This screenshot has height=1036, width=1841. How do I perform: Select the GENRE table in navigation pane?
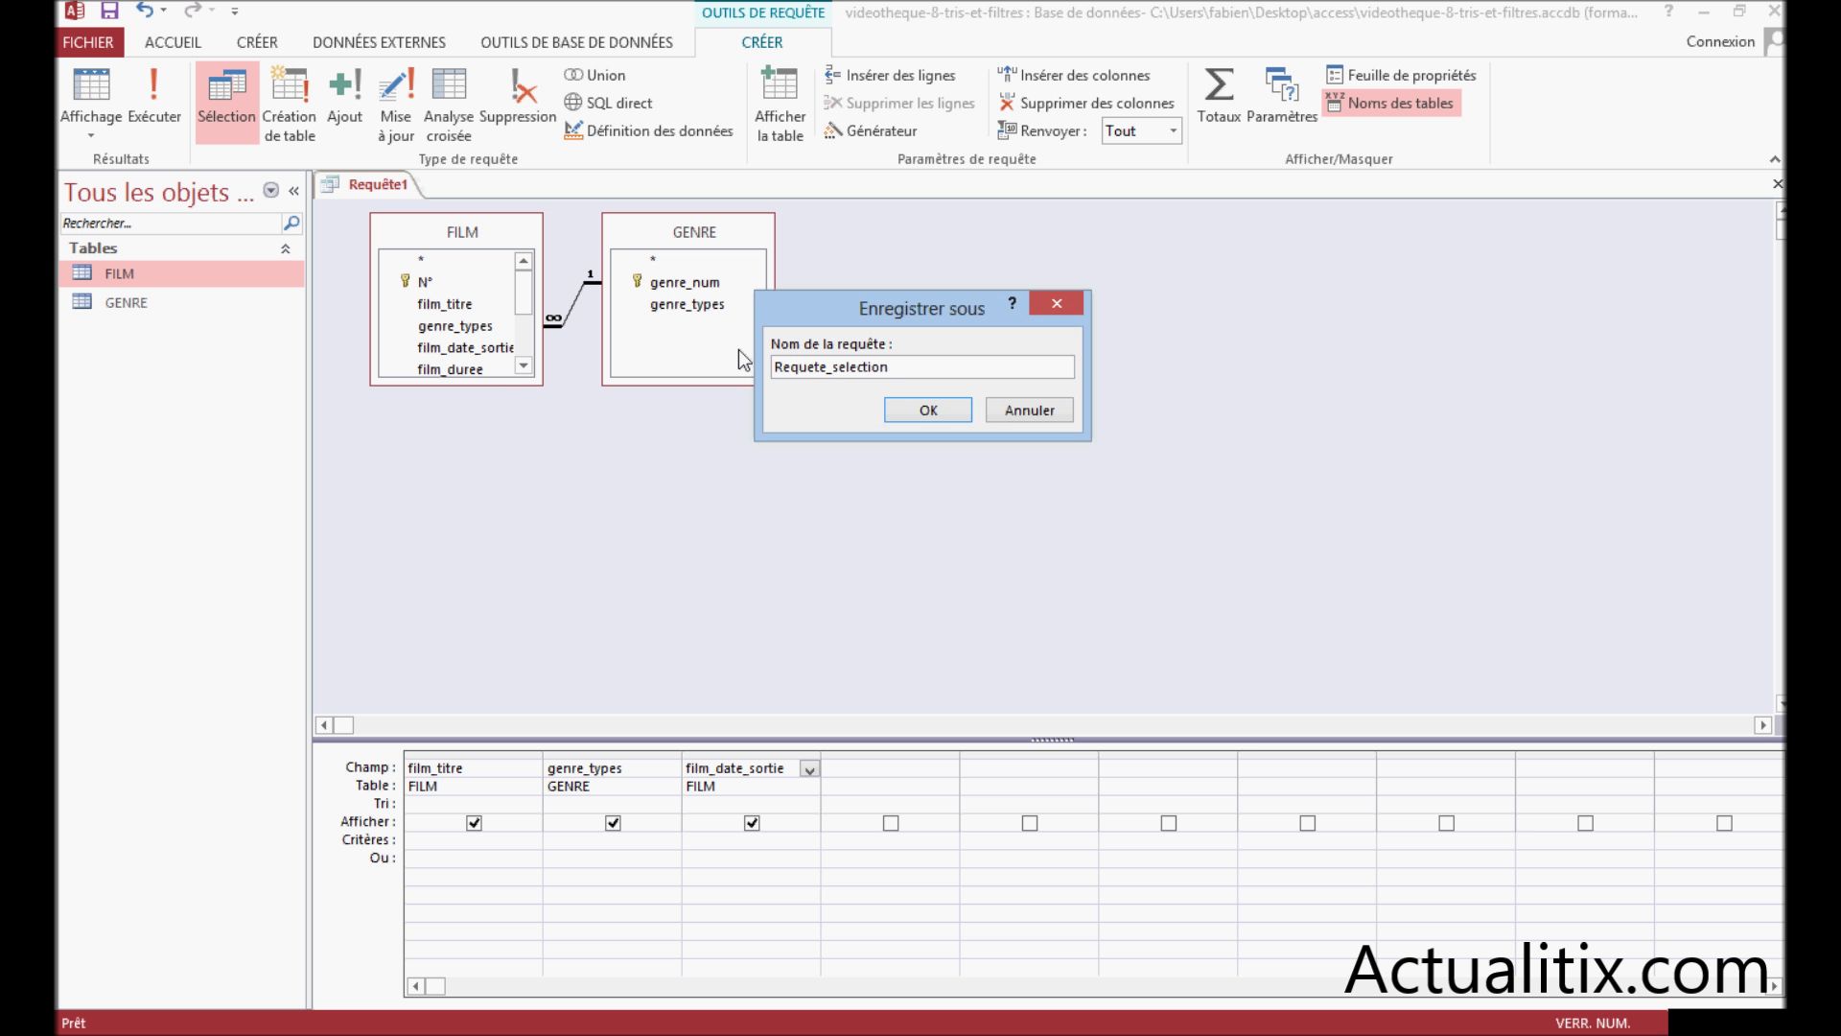pyautogui.click(x=181, y=302)
